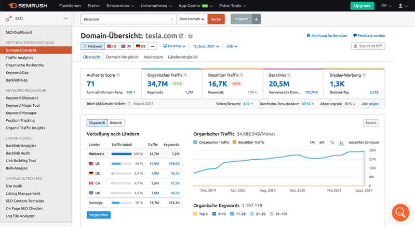Image resolution: width=415 pixels, height=227 pixels.
Task: Toggle 21–50 keywords checkbox
Action: tap(252, 214)
